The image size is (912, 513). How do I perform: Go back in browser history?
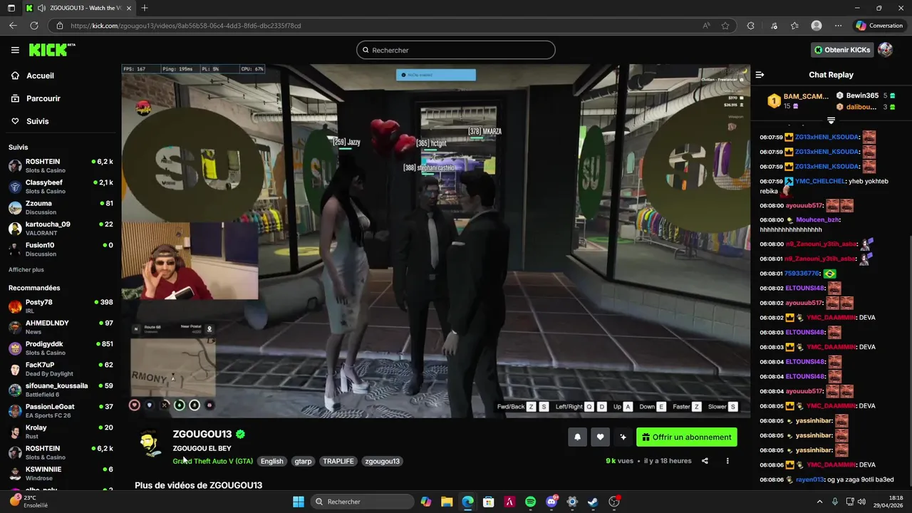pyautogui.click(x=13, y=26)
